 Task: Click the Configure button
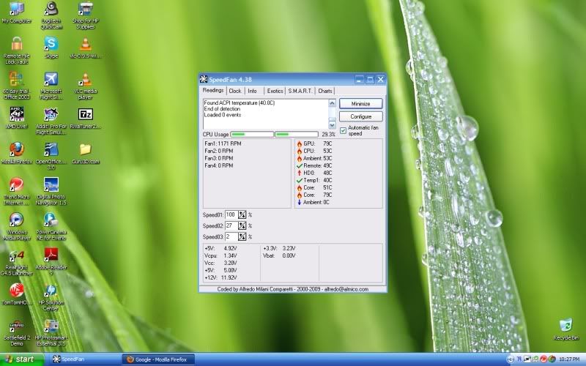(360, 116)
